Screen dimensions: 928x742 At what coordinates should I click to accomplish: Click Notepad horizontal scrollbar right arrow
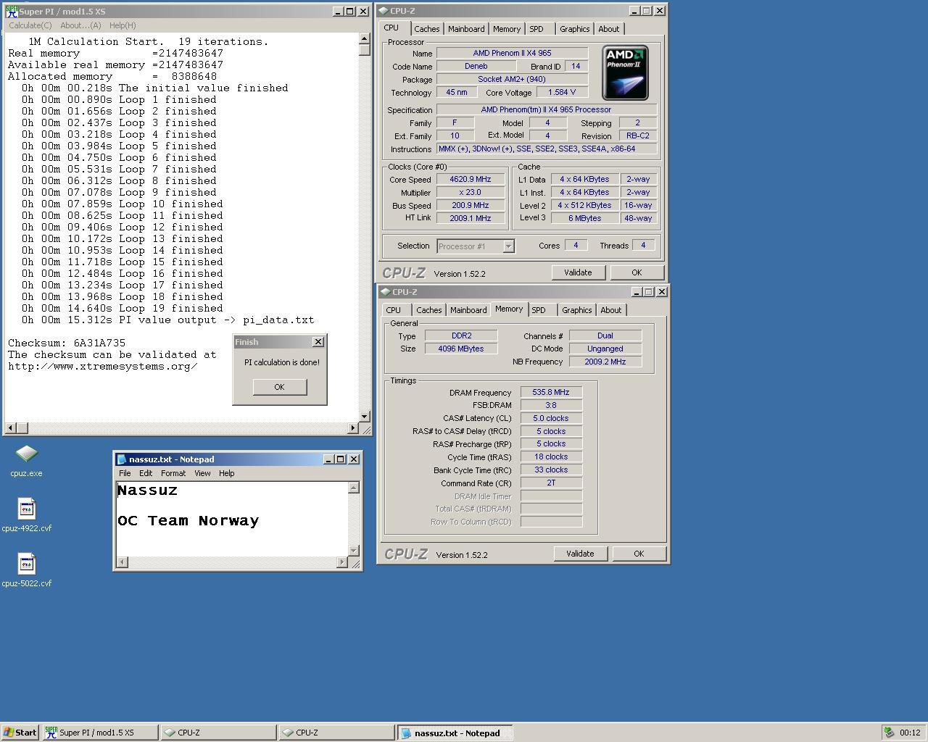tap(342, 562)
